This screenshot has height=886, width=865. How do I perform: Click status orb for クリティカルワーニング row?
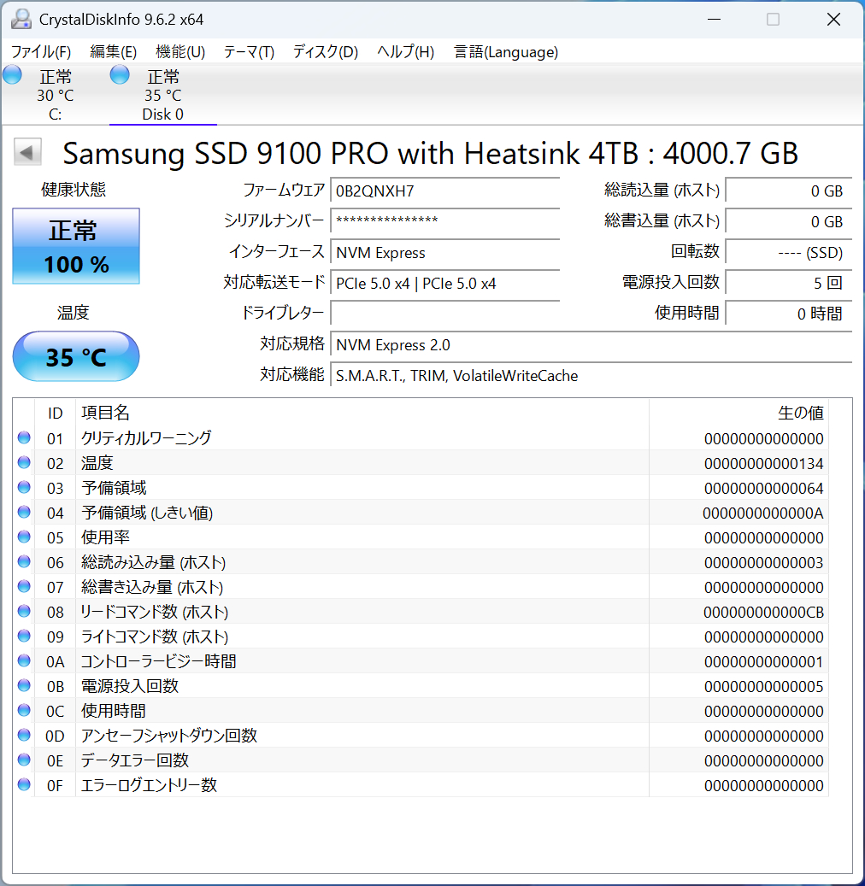(24, 438)
